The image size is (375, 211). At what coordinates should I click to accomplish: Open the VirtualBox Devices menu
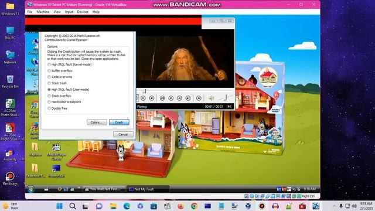83,12
